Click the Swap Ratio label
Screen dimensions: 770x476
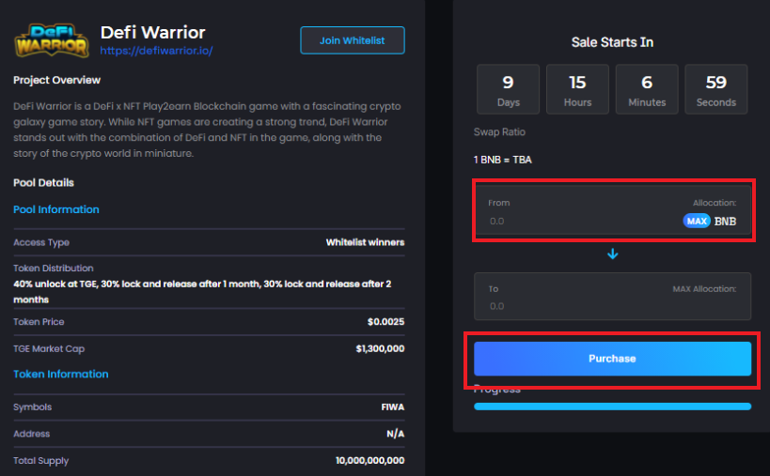click(499, 131)
